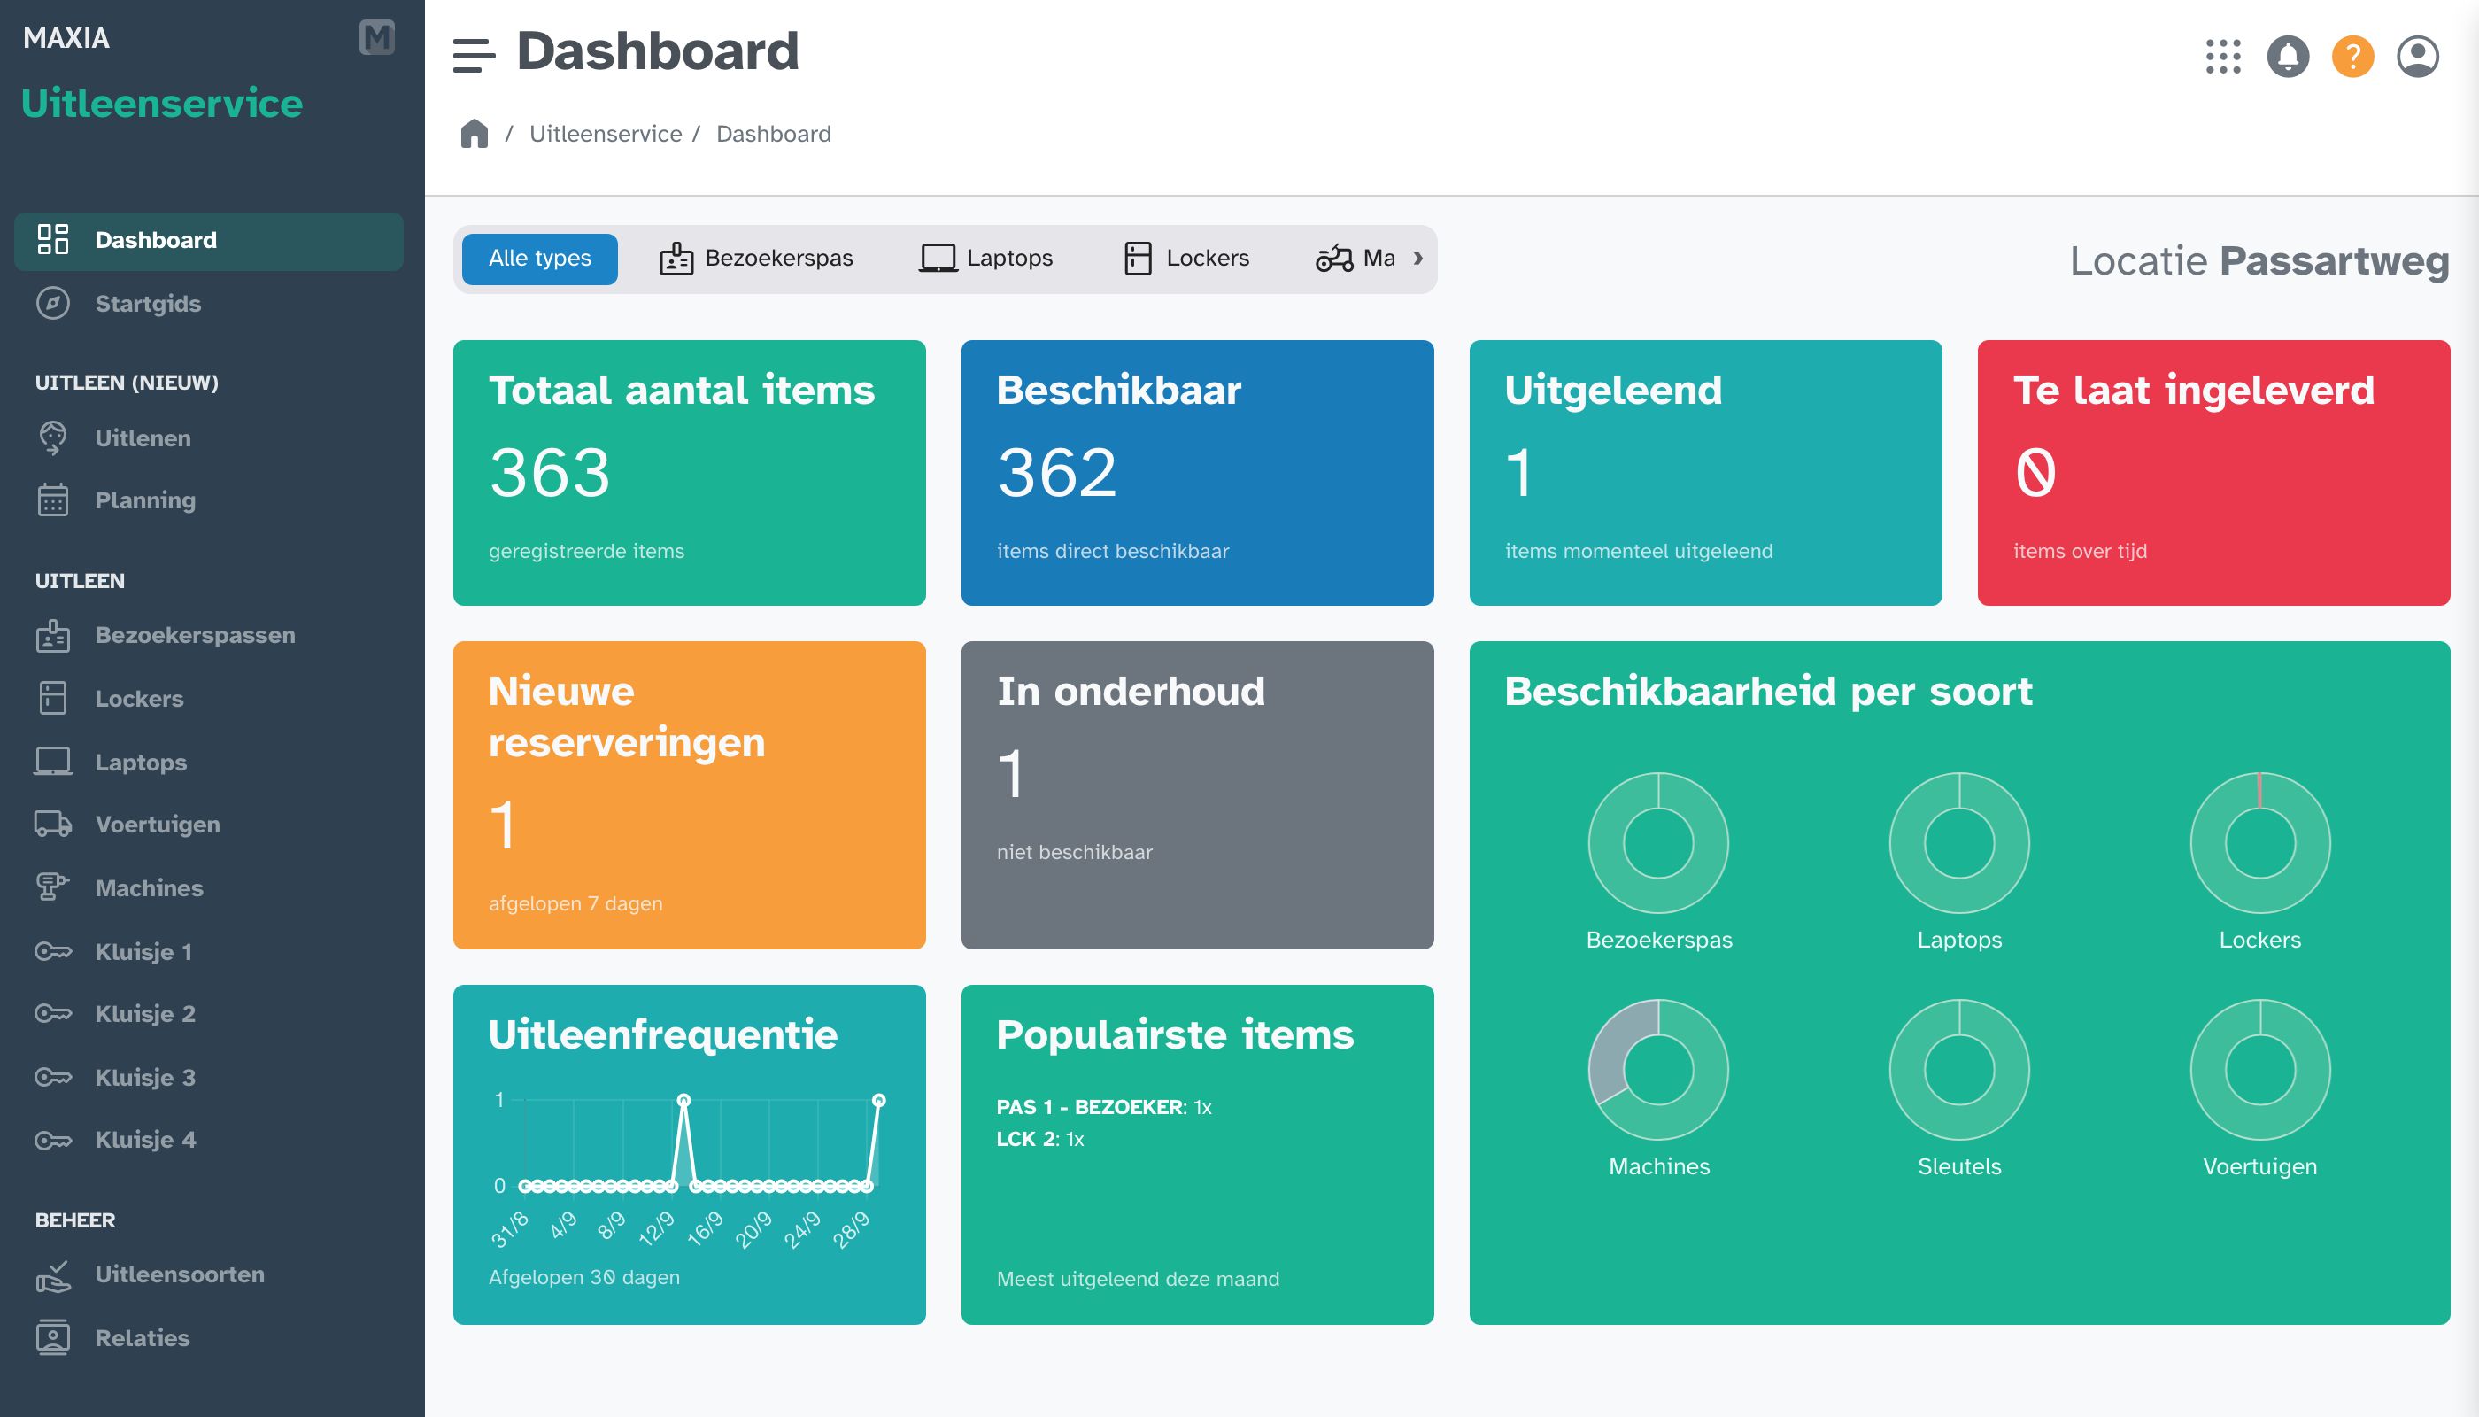Open the Beschikbaar items card
Screen dimensions: 2479x1417
click(x=1197, y=472)
